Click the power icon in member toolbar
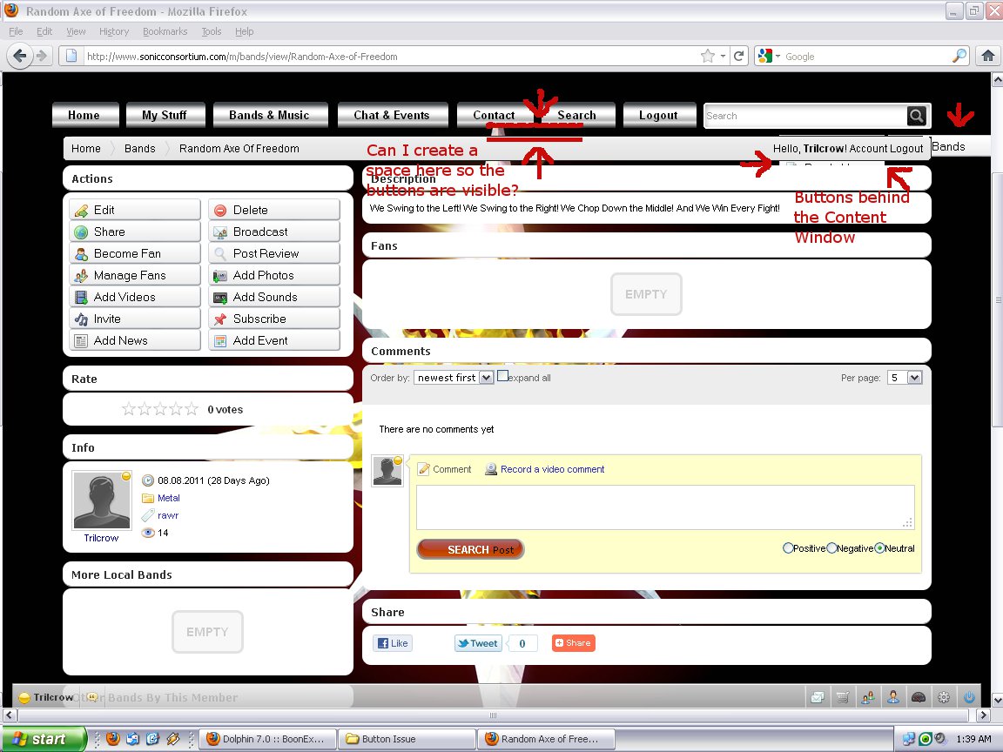Image resolution: width=1003 pixels, height=752 pixels. [x=969, y=697]
